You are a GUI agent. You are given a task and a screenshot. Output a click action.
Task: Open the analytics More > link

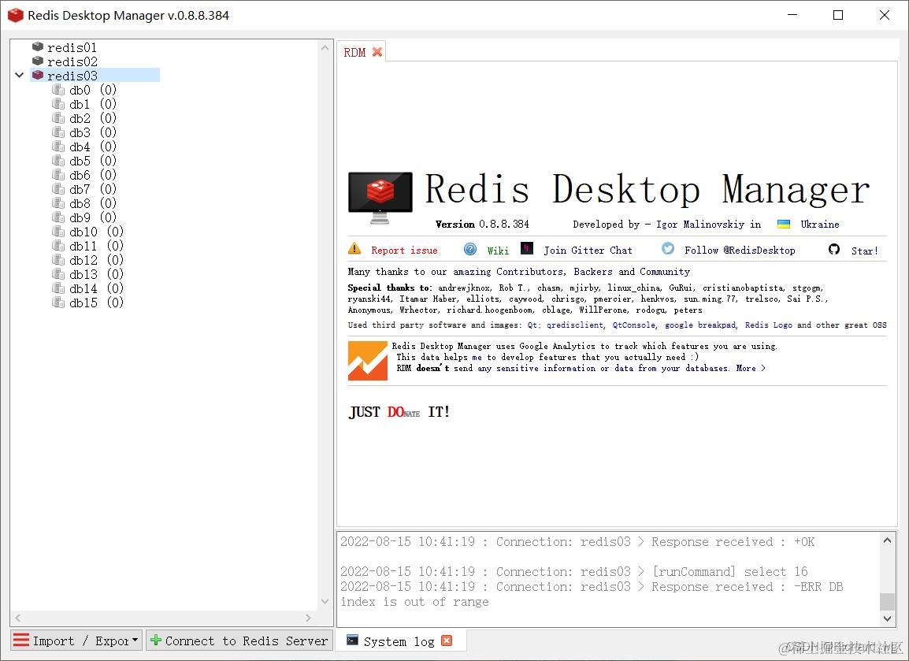coord(751,369)
